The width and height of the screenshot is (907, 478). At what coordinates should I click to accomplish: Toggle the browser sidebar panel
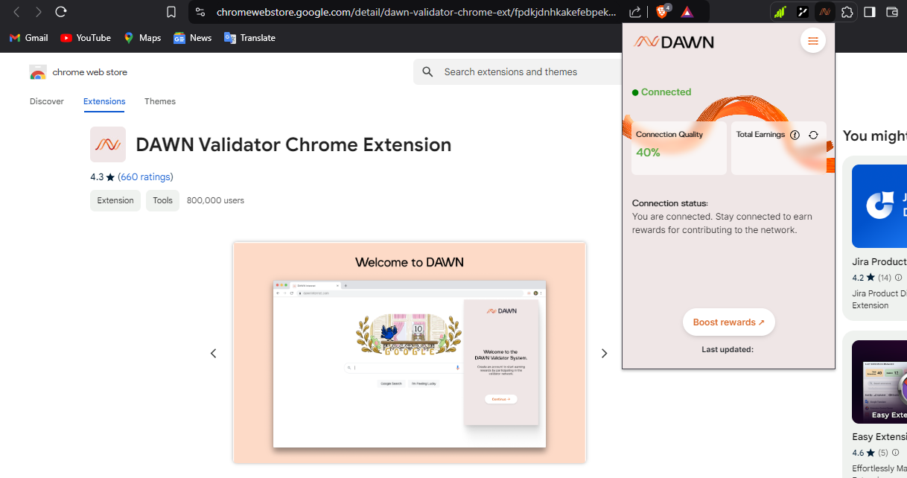click(x=869, y=12)
